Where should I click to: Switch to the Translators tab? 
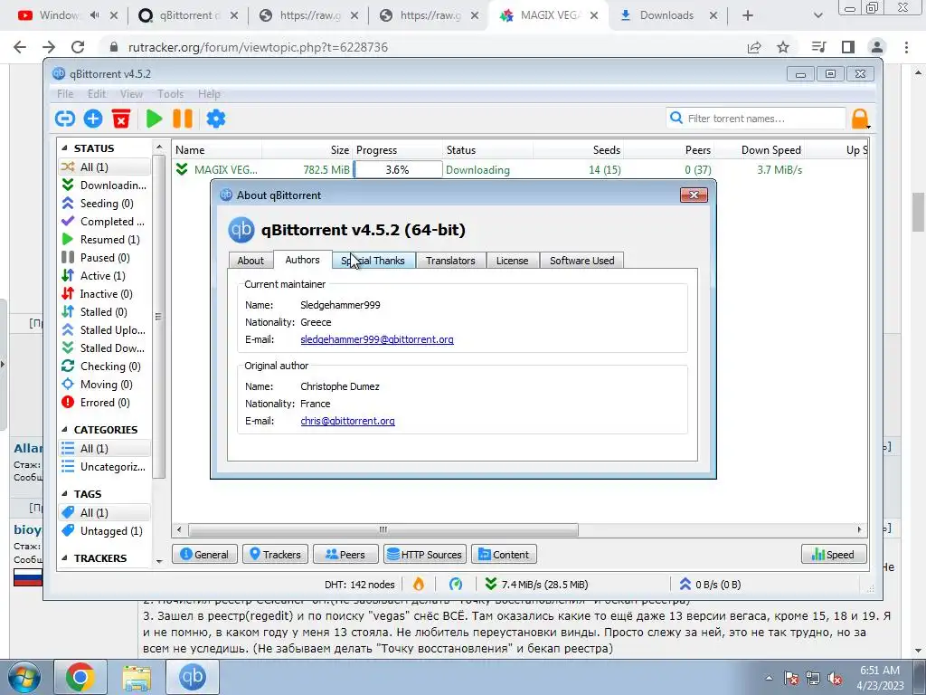pos(450,261)
